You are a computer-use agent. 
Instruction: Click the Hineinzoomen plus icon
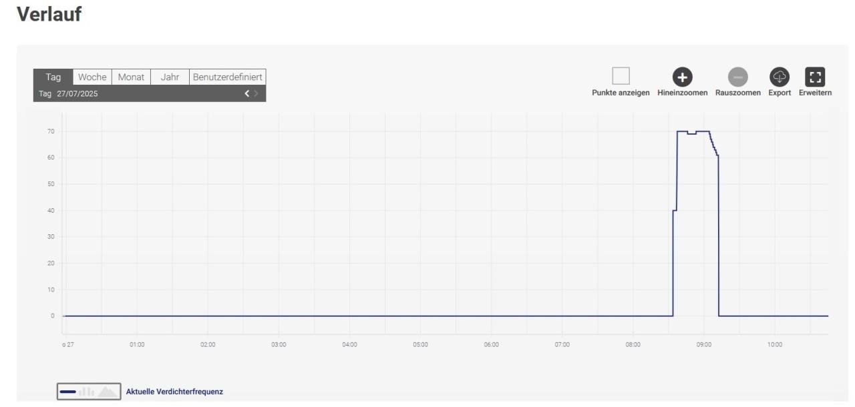(x=682, y=77)
